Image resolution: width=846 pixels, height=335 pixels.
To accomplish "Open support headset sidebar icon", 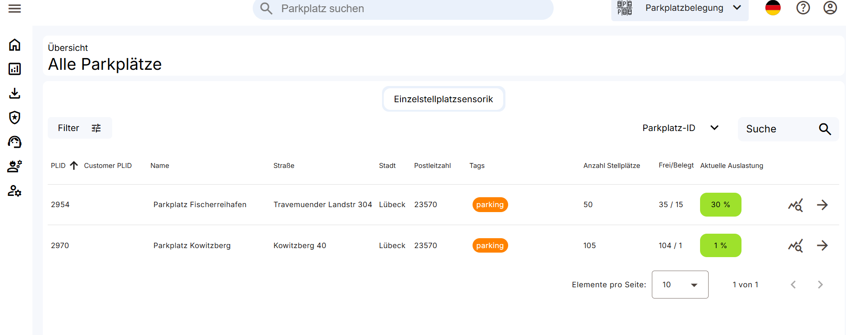I will [x=14, y=142].
